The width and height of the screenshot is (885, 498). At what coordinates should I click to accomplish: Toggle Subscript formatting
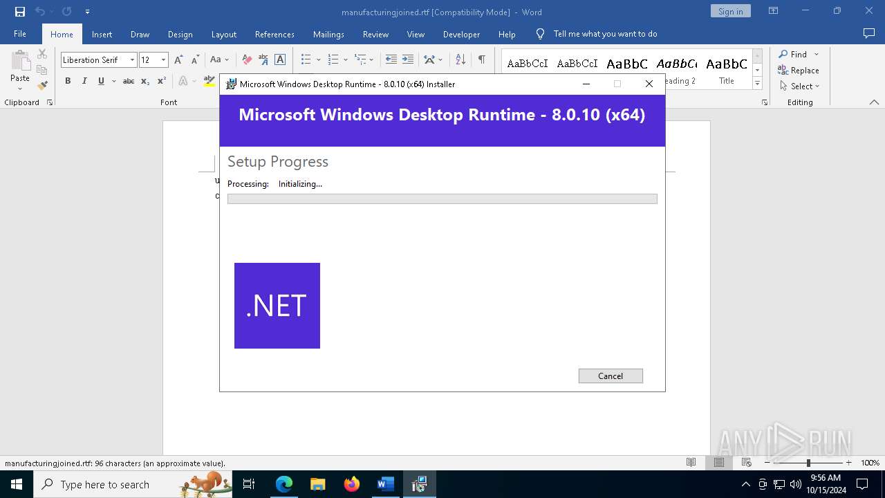(145, 81)
